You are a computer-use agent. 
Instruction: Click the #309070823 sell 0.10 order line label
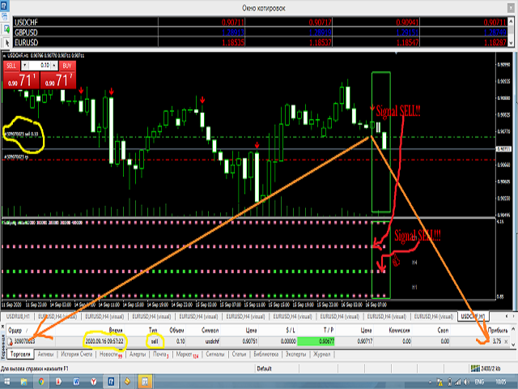21,134
